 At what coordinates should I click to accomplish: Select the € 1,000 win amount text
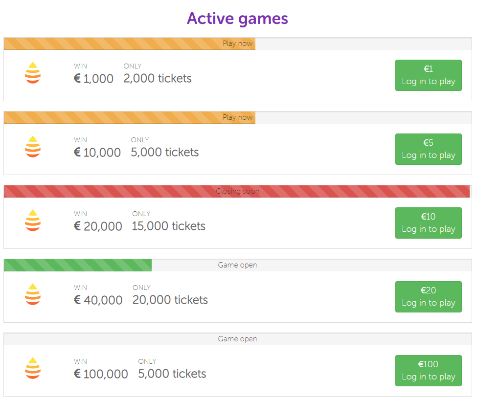(93, 79)
